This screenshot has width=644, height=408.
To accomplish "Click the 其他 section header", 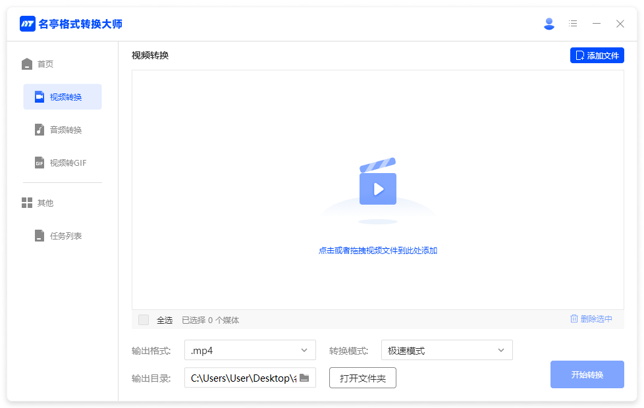I will [x=38, y=203].
